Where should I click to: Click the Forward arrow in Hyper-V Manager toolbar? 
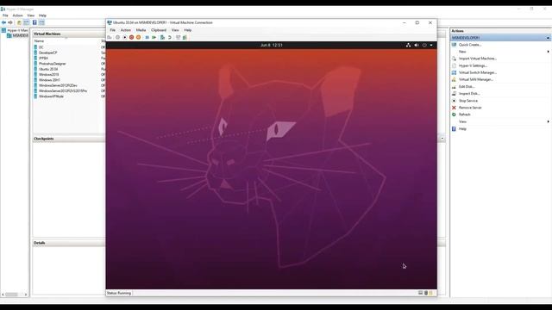10,22
